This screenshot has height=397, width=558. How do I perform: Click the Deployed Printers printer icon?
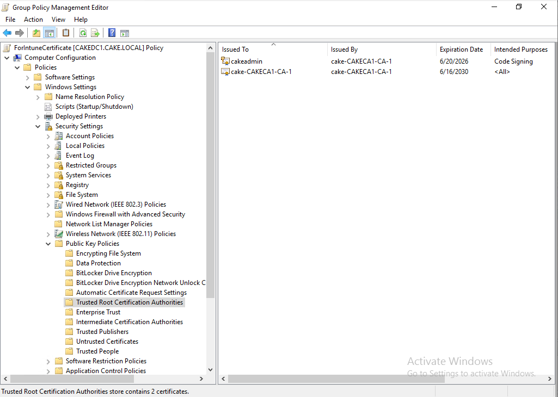(x=48, y=116)
